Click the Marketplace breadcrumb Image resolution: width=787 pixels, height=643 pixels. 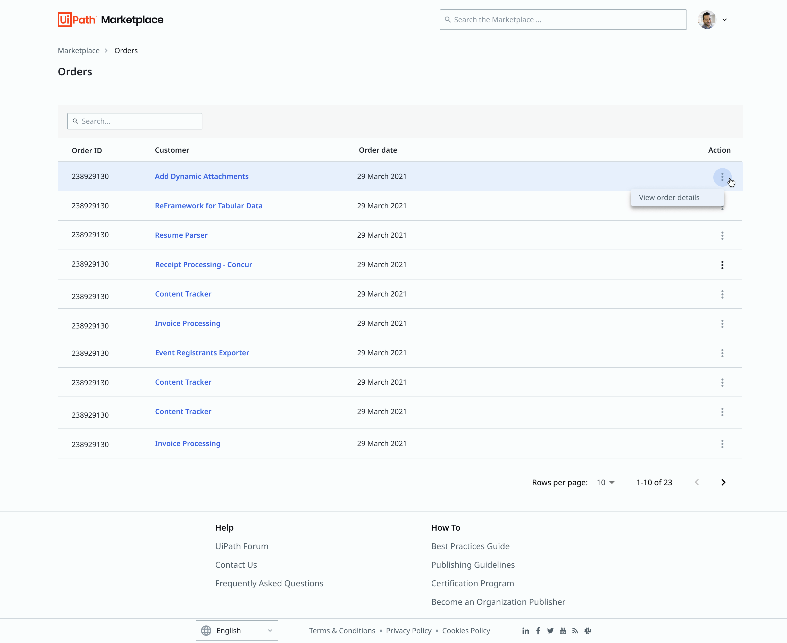click(x=79, y=50)
